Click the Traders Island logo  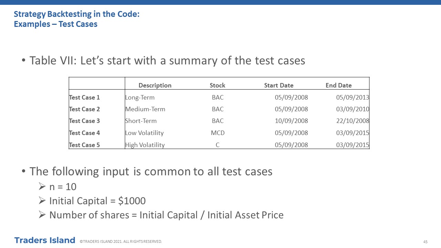[x=45, y=240]
